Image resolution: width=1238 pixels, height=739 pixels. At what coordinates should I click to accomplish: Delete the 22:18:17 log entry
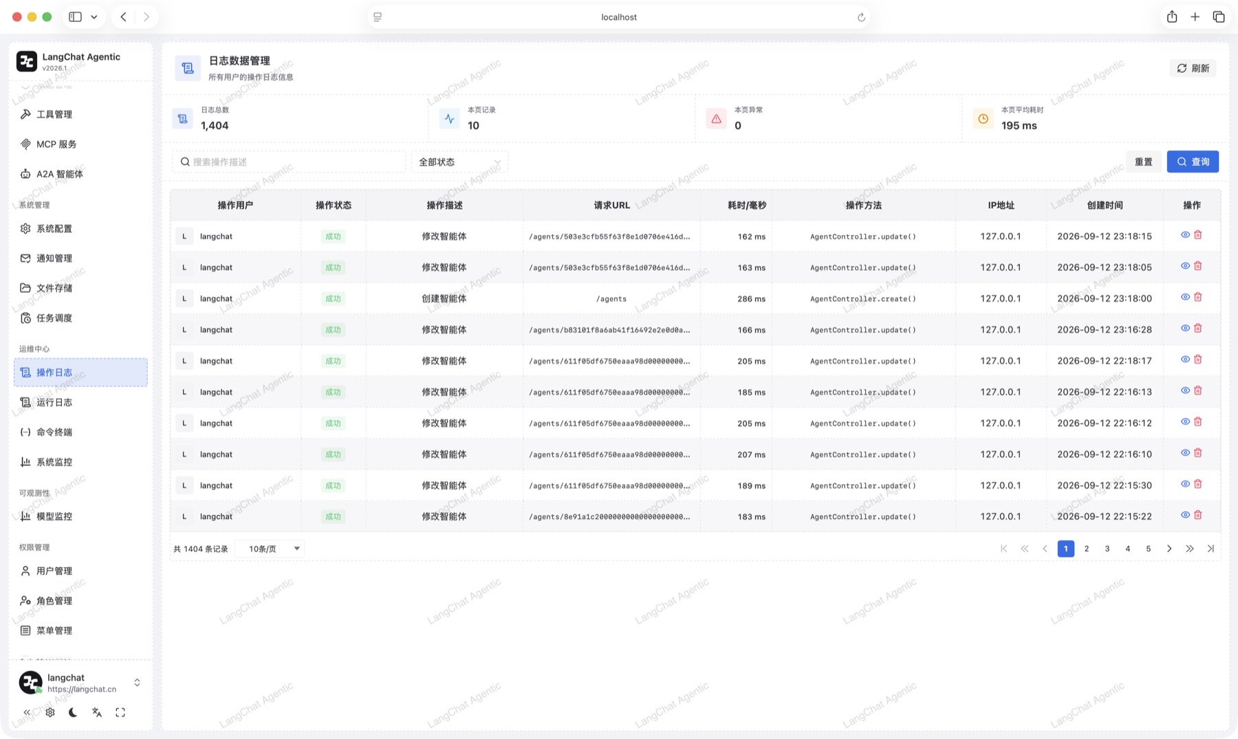point(1198,360)
